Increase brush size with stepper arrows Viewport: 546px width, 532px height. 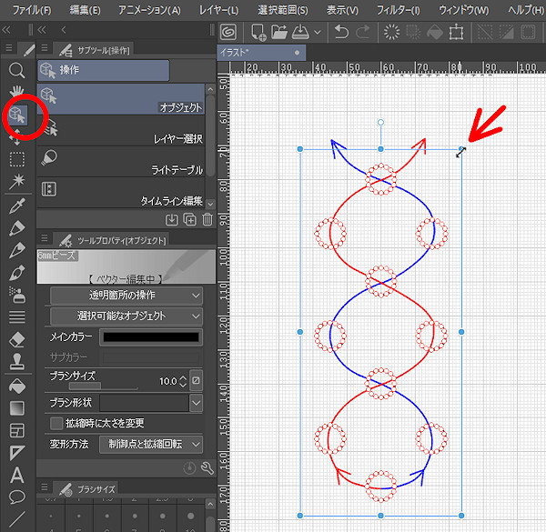pyautogui.click(x=183, y=378)
